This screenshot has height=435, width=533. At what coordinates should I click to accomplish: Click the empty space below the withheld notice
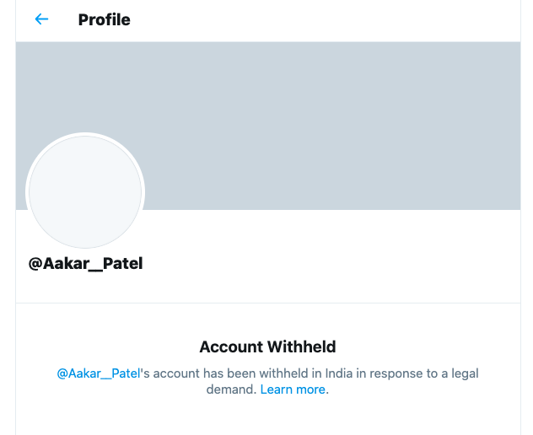point(267,417)
